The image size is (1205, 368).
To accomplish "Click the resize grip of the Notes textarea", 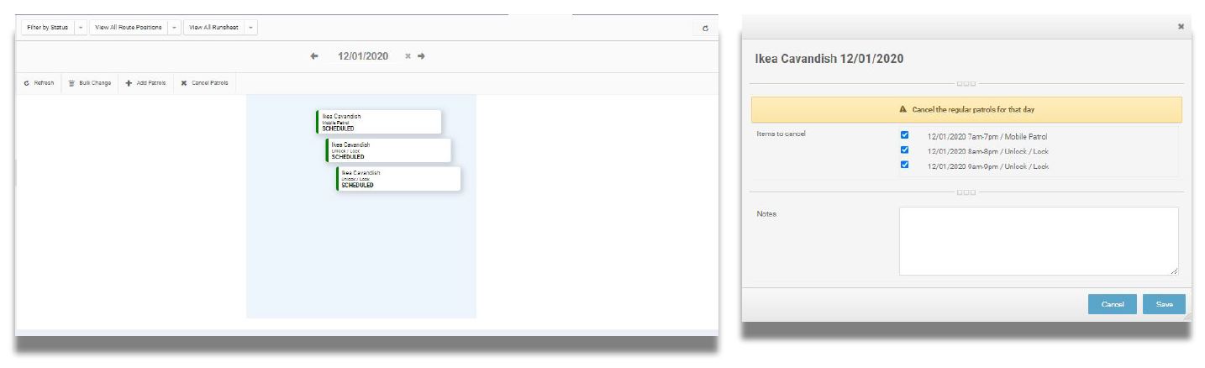I will point(1175,271).
